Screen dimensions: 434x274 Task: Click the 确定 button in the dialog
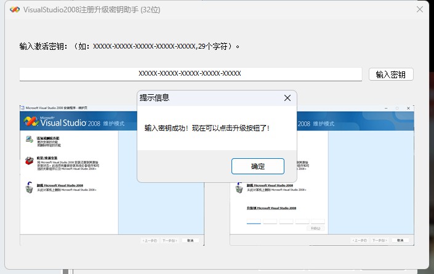tap(258, 166)
